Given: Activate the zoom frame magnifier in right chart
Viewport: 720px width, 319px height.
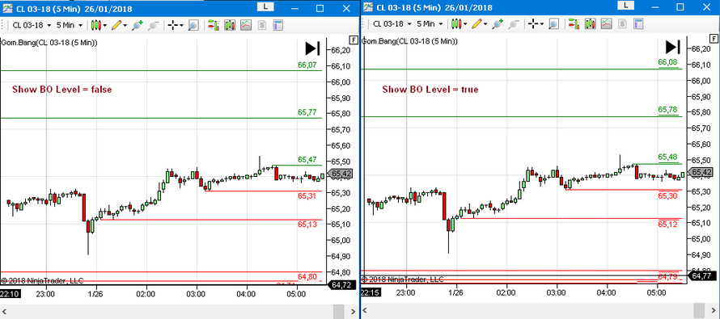Looking at the screenshot, I should [554, 24].
